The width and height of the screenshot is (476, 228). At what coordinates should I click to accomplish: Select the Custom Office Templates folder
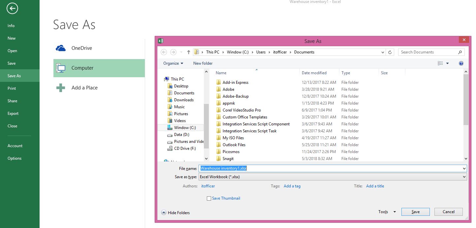click(245, 117)
